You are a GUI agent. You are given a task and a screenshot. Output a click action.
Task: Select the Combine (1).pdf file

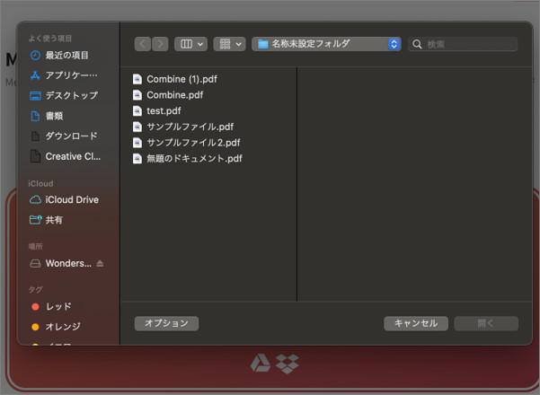coord(175,79)
